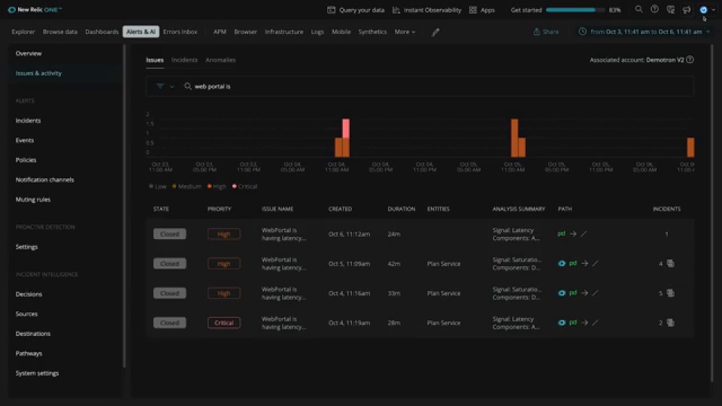The height and width of the screenshot is (406, 722).
Task: Select the Issues sub-tab
Action: click(x=155, y=60)
